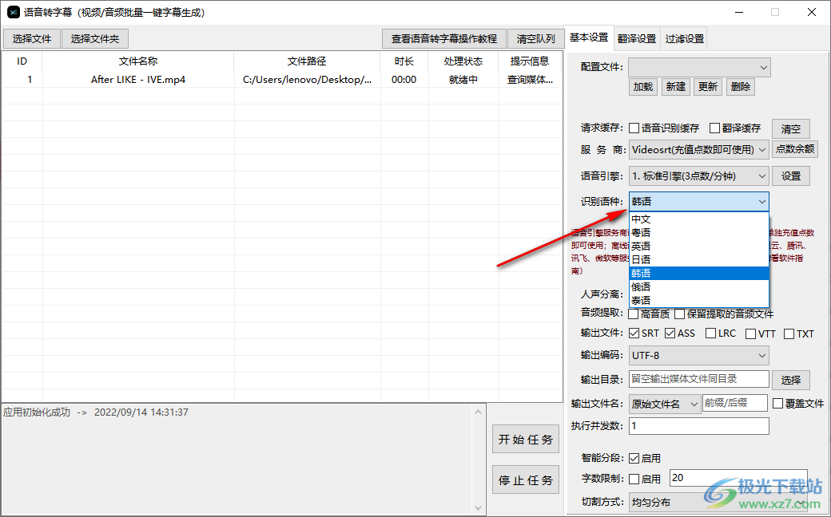831x517 pixels.
Task: Select 泰语 from language list
Action: pyautogui.click(x=699, y=300)
